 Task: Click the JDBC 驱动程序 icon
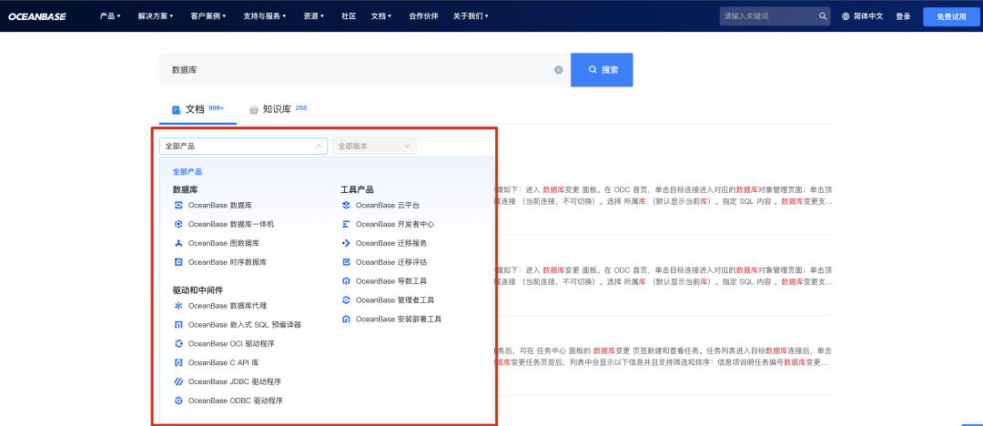click(x=178, y=381)
